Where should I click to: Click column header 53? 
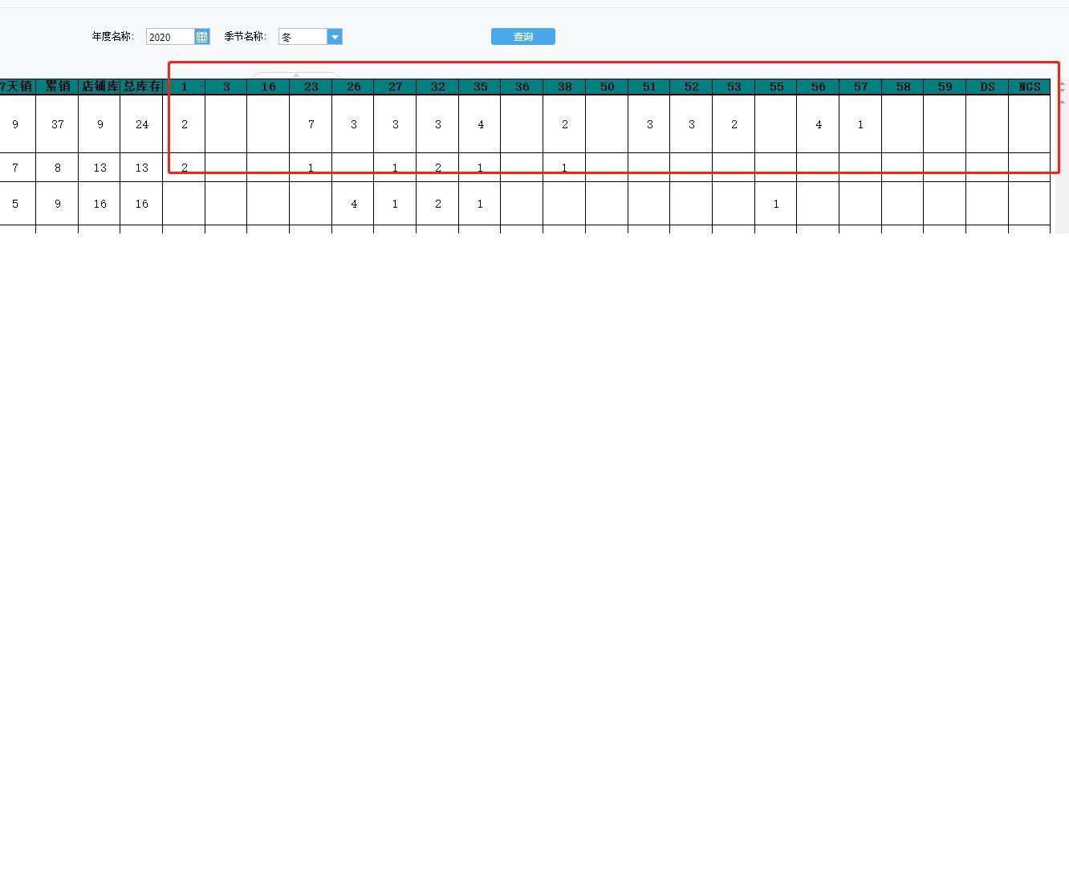734,87
